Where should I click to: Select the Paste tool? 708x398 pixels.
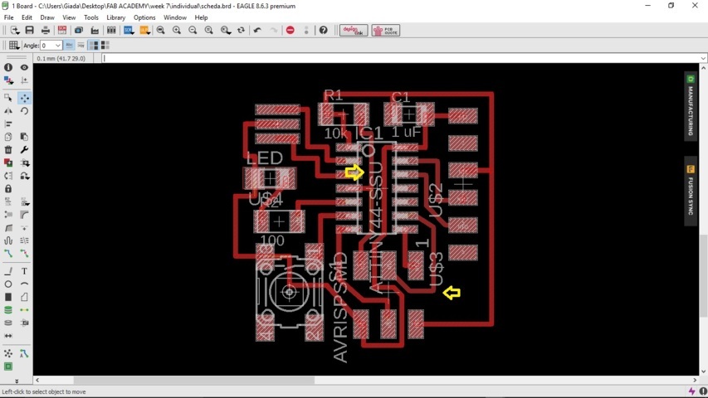pyautogui.click(x=24, y=137)
